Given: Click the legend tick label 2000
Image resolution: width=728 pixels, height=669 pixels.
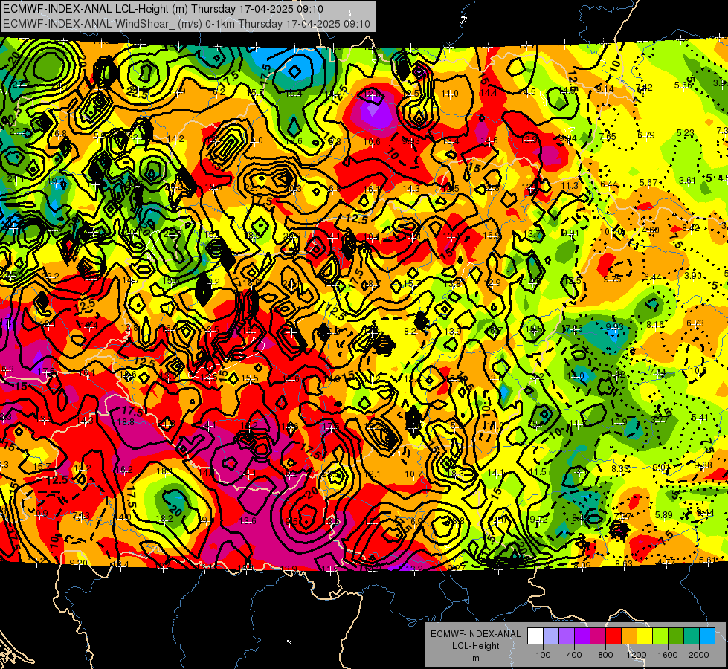Looking at the screenshot, I should pyautogui.click(x=699, y=655).
